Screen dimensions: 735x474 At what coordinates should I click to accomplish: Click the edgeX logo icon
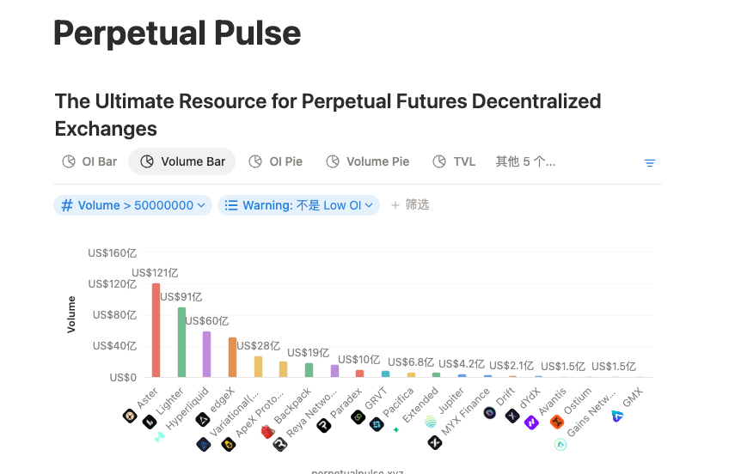(203, 419)
